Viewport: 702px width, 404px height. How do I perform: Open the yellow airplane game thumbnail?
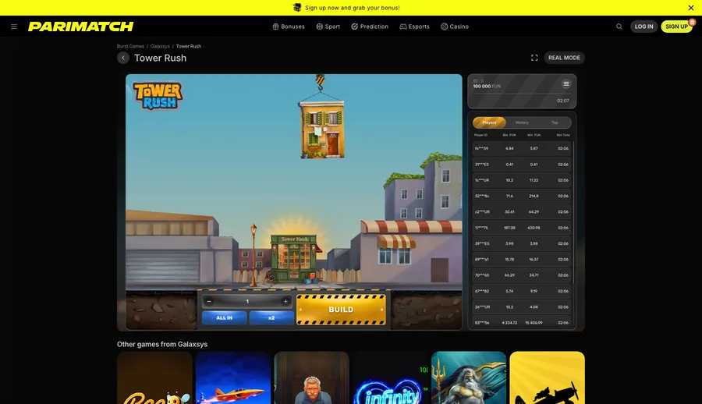(x=547, y=377)
